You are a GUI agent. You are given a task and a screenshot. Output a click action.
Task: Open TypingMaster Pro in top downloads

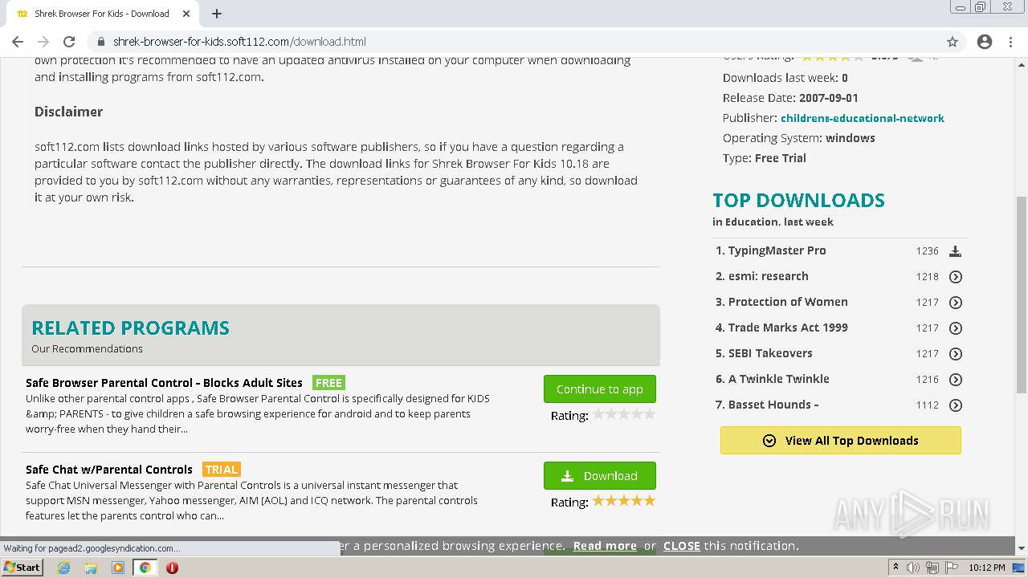[777, 250]
